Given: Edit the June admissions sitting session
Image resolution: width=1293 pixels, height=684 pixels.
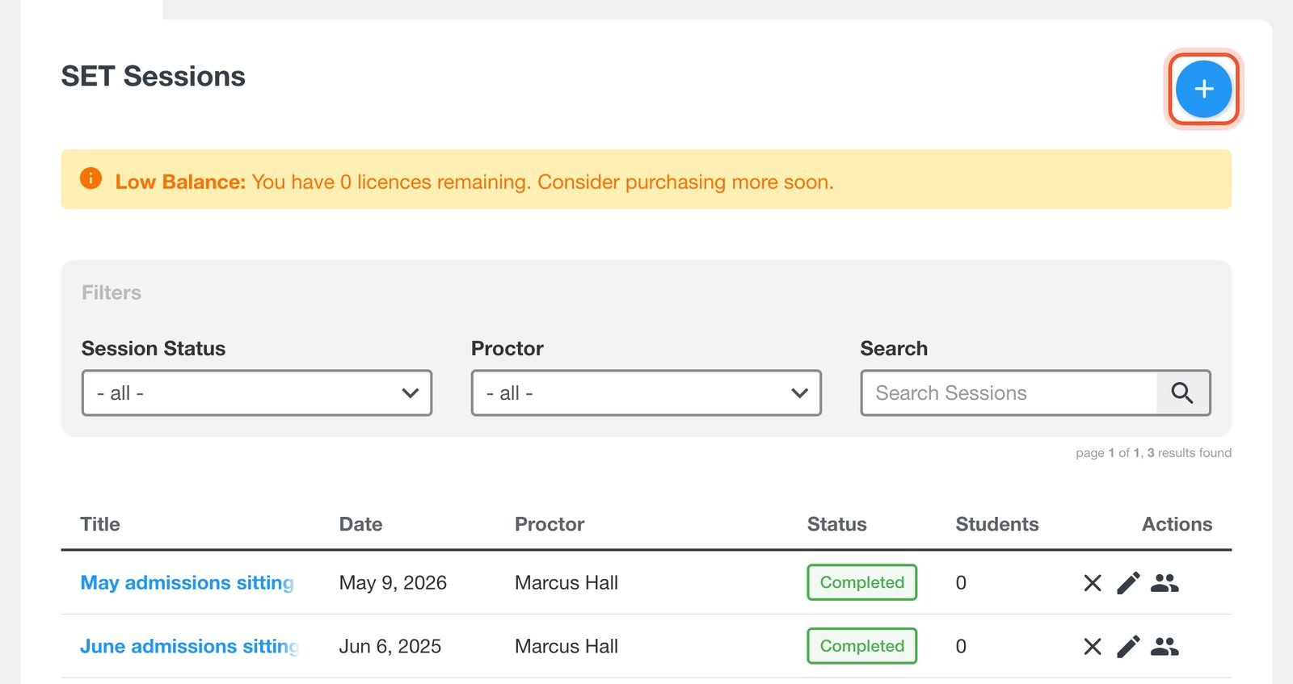Looking at the screenshot, I should click(x=1128, y=646).
